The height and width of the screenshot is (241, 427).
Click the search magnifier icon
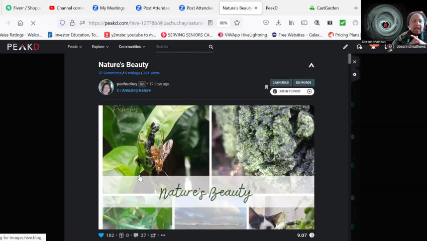211,47
